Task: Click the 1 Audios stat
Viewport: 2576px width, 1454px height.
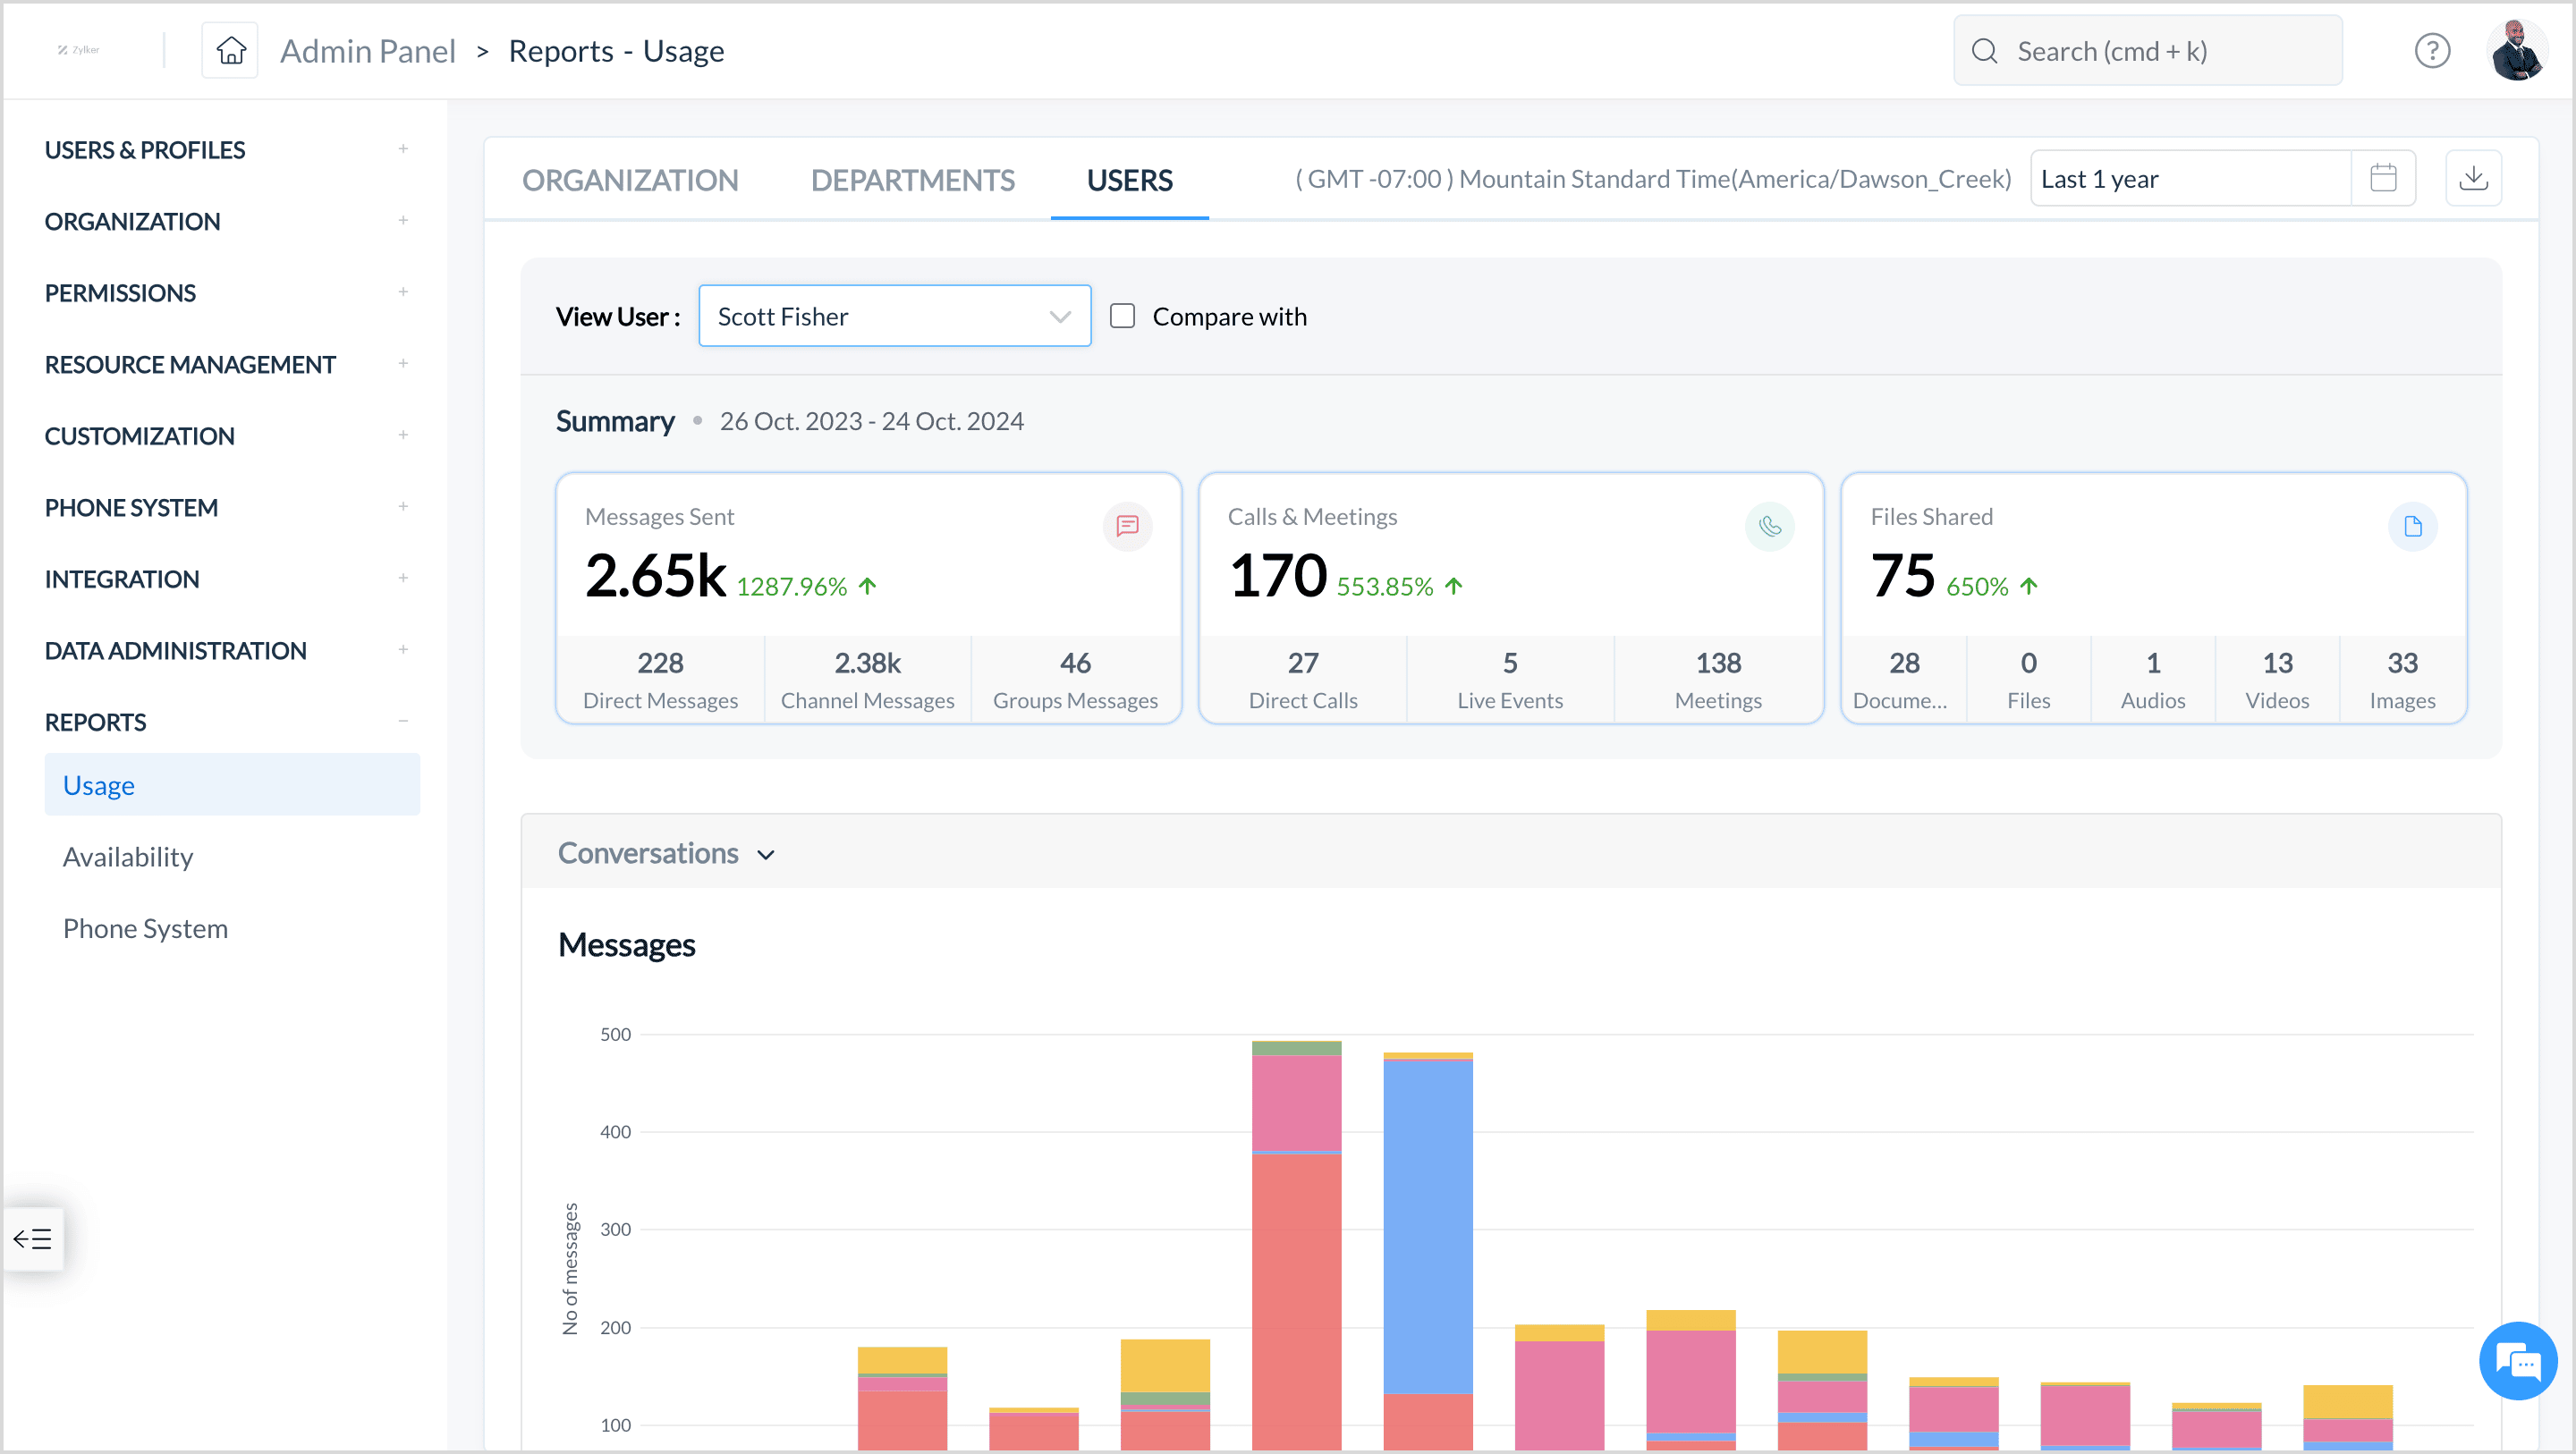Action: tap(2153, 679)
